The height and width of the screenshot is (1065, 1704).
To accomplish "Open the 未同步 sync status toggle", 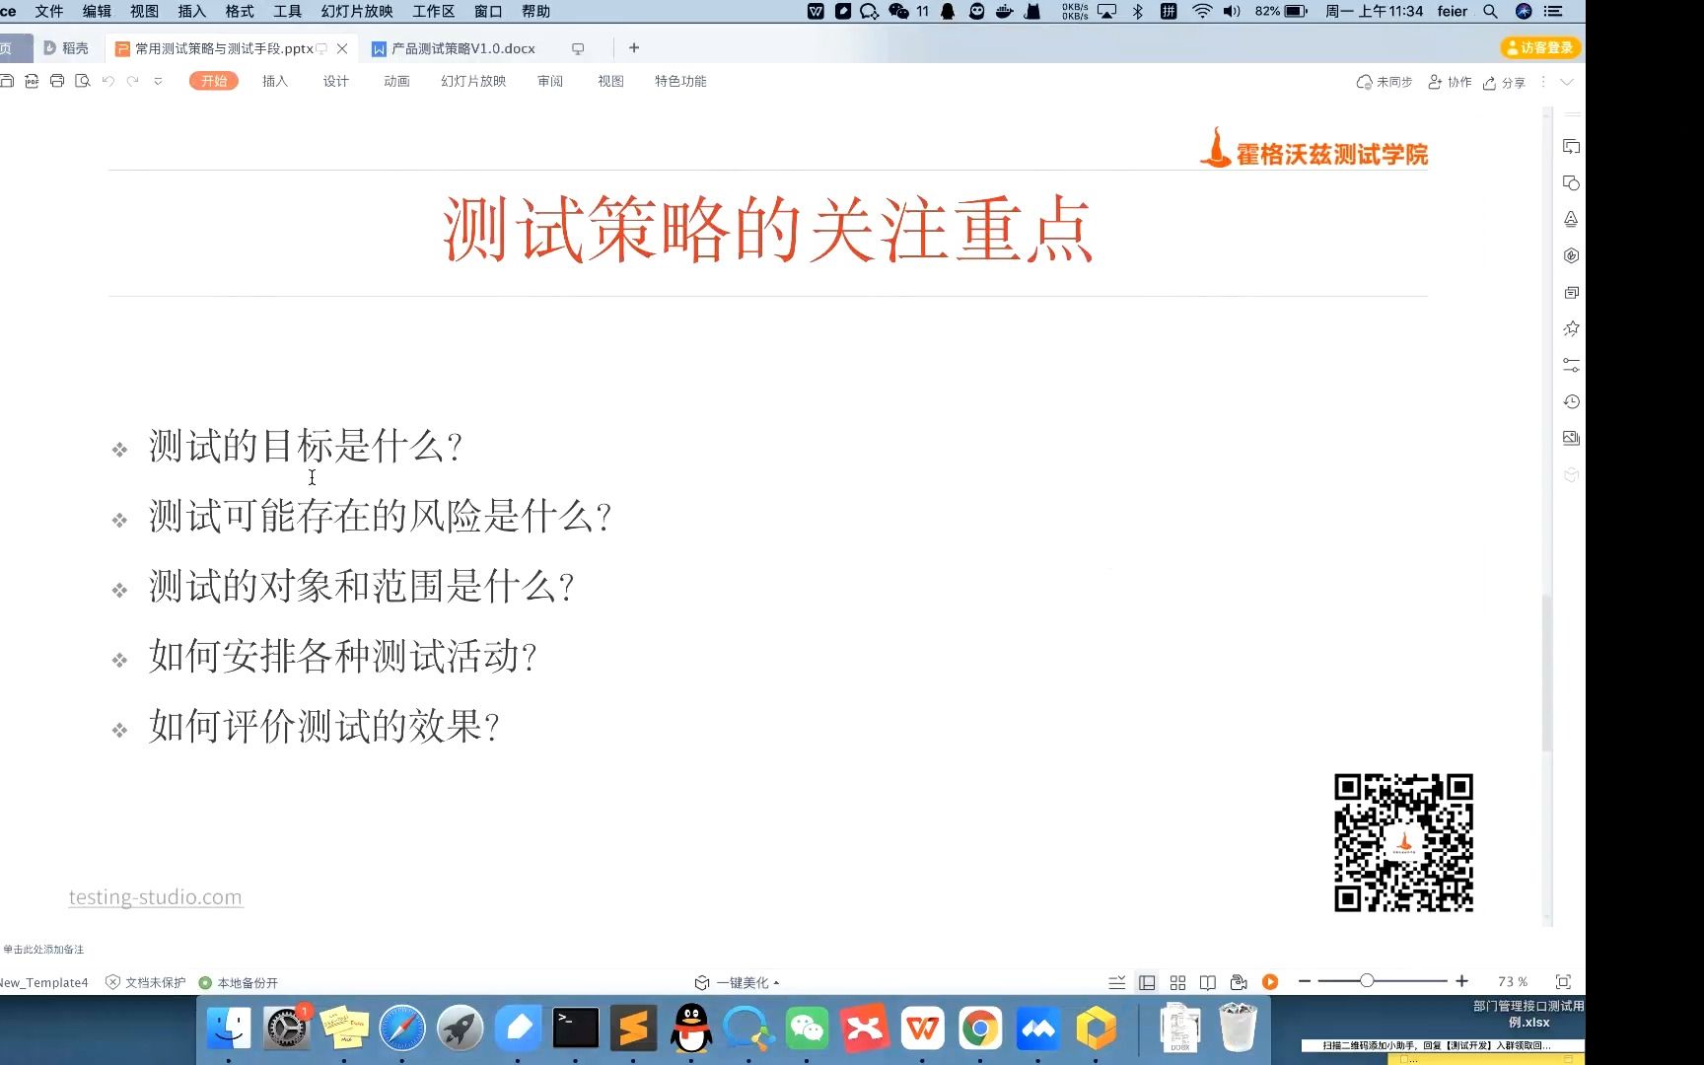I will pos(1384,82).
